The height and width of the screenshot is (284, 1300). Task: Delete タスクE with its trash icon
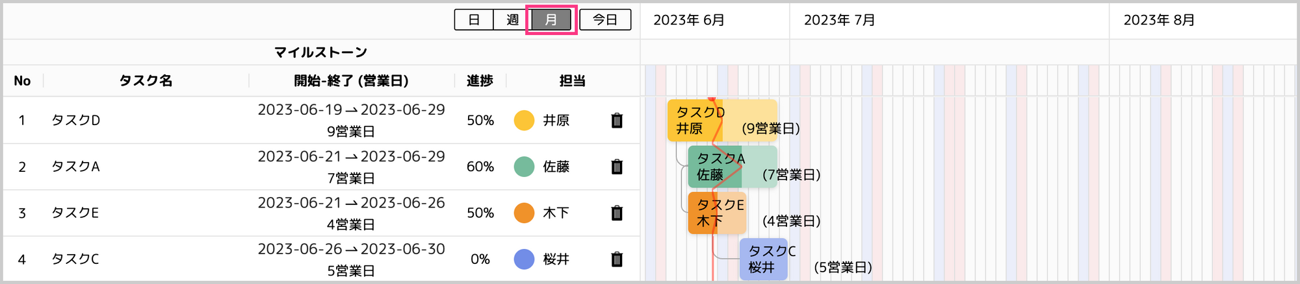click(617, 213)
